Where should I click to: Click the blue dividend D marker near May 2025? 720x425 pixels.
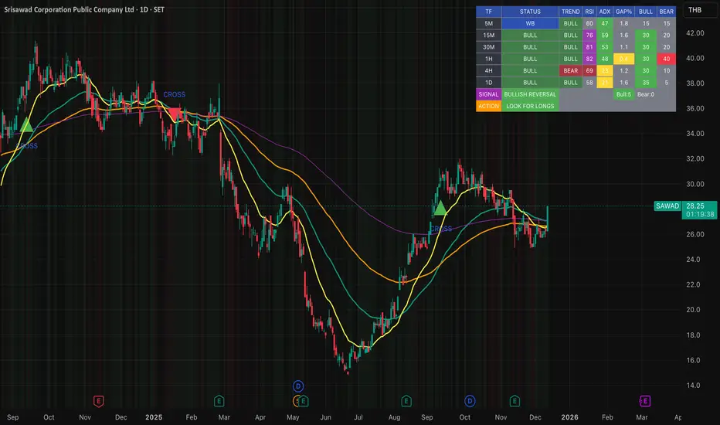[x=298, y=386]
